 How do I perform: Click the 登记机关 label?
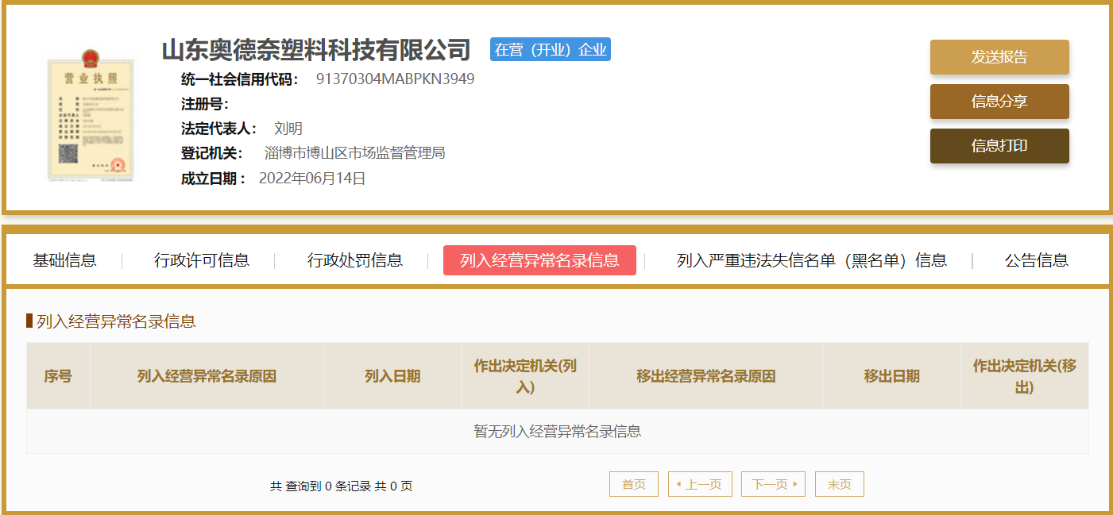coord(212,153)
